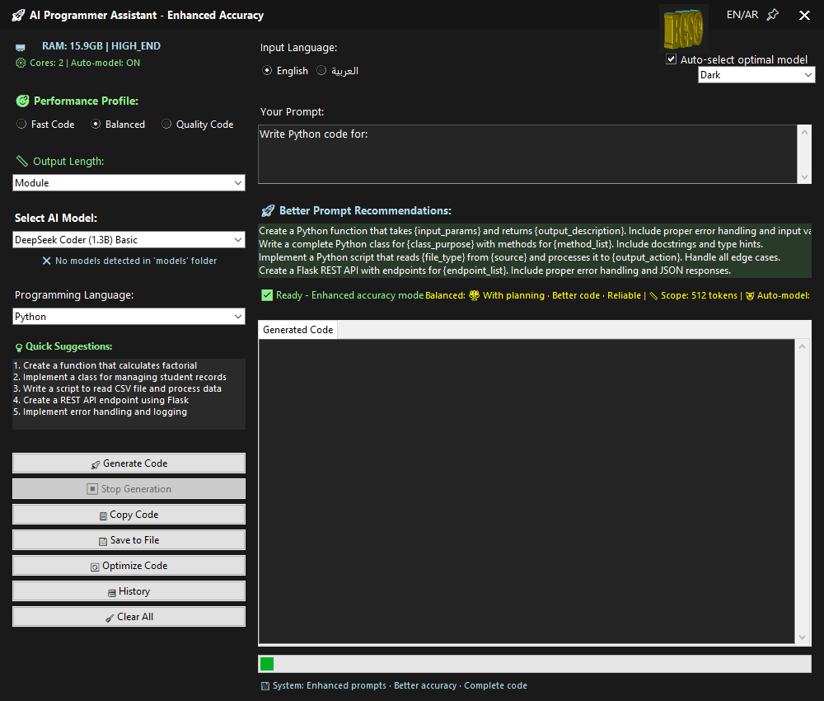Disable Auto-select optimal model checkbox
Viewport: 824px width, 701px height.
(672, 59)
